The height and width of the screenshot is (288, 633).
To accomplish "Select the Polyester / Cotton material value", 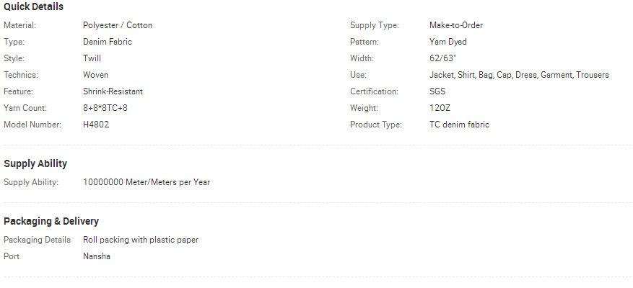I will [118, 25].
